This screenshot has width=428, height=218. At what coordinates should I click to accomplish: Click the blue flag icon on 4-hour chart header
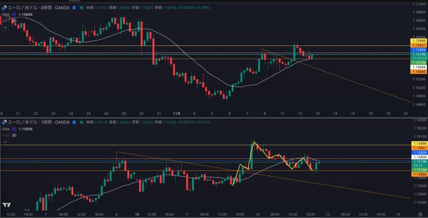[74, 8]
